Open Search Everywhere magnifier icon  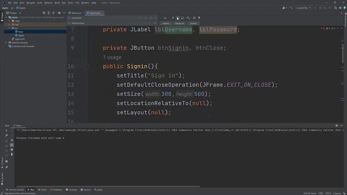point(336,8)
